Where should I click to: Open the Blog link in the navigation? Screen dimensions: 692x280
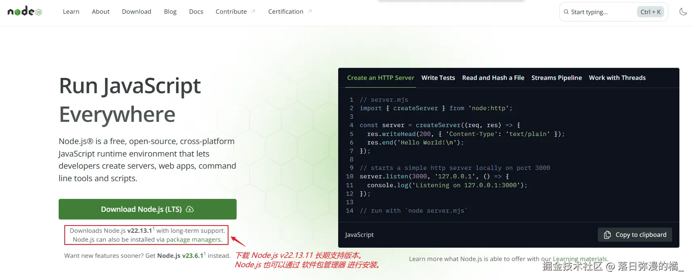pyautogui.click(x=170, y=12)
